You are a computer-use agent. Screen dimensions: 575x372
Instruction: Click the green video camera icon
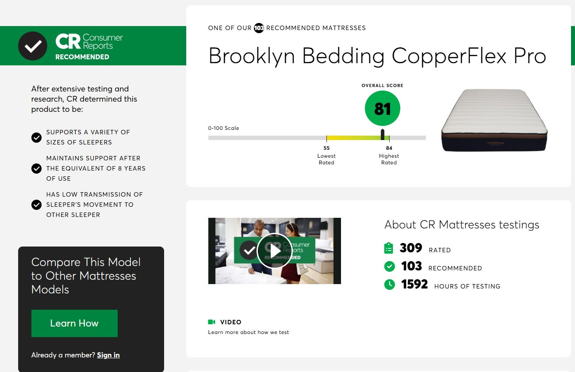(211, 322)
